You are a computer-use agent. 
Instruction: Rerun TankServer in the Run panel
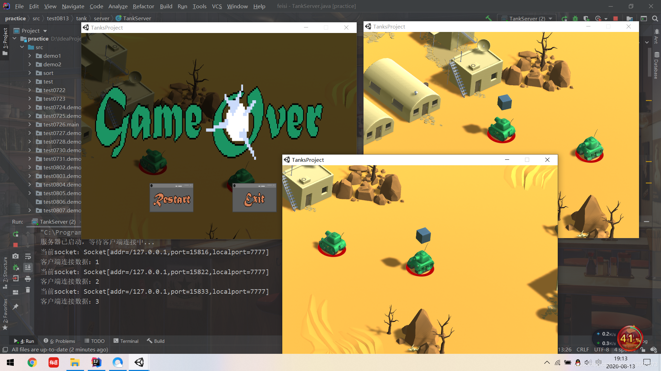(15, 234)
